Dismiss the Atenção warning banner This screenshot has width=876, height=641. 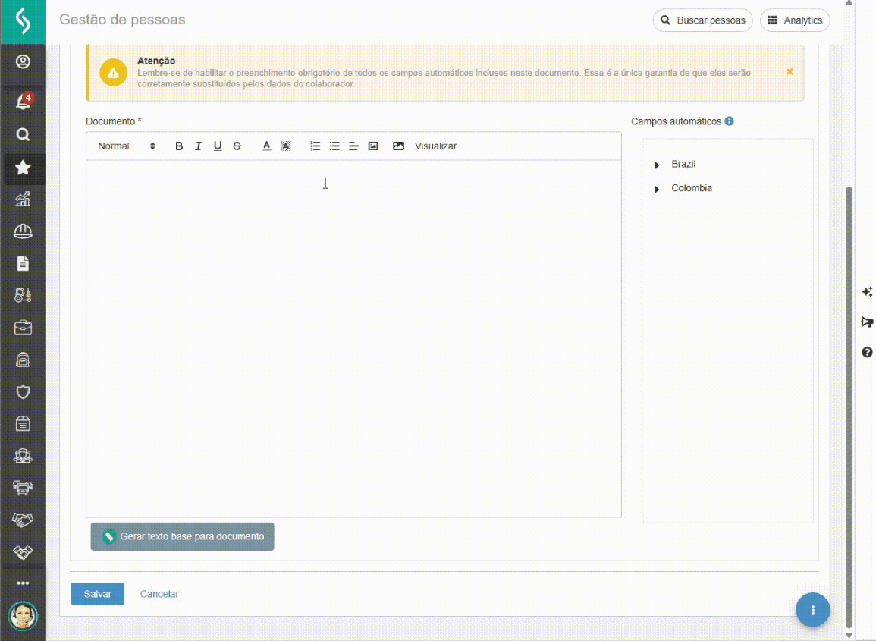click(790, 71)
